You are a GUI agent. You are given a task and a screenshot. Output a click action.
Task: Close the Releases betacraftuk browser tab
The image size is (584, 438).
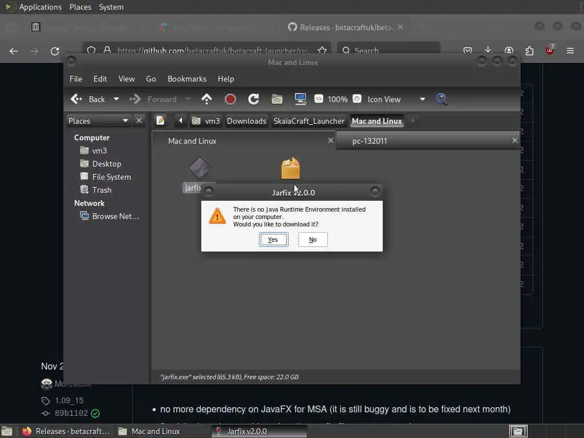click(400, 27)
